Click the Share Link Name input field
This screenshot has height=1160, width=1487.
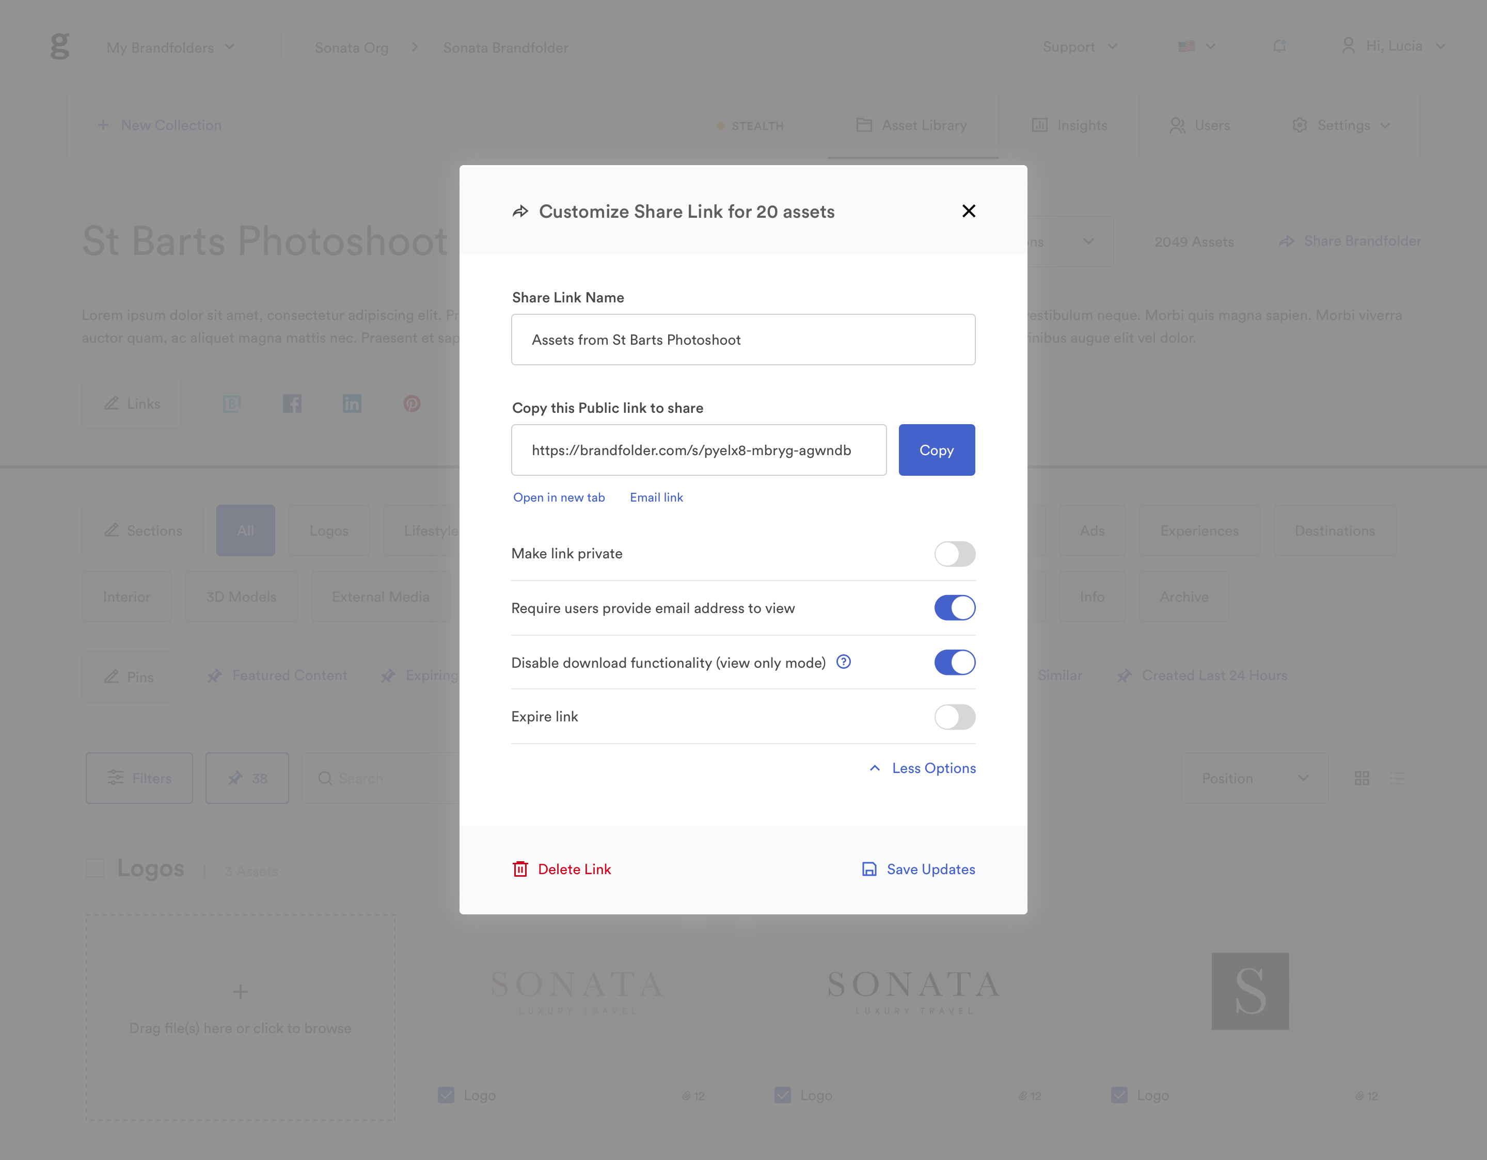[742, 339]
